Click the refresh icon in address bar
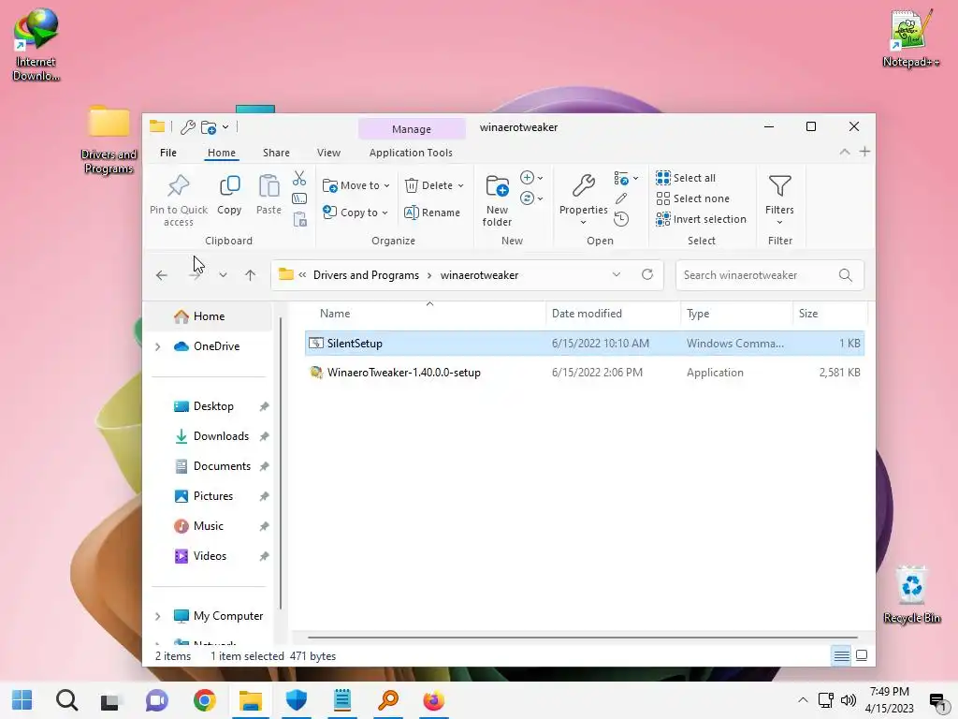Viewport: 958px width, 719px height. (x=647, y=274)
